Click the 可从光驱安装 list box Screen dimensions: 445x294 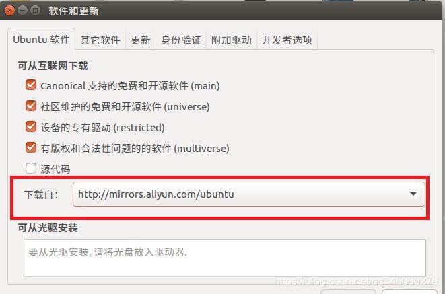[225, 258]
